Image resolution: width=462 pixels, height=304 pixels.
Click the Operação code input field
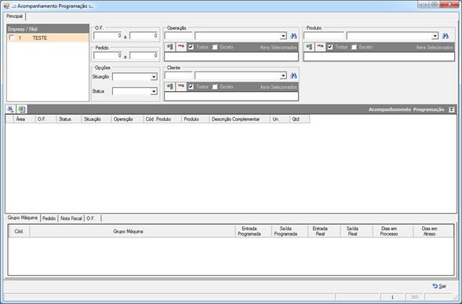(179, 36)
